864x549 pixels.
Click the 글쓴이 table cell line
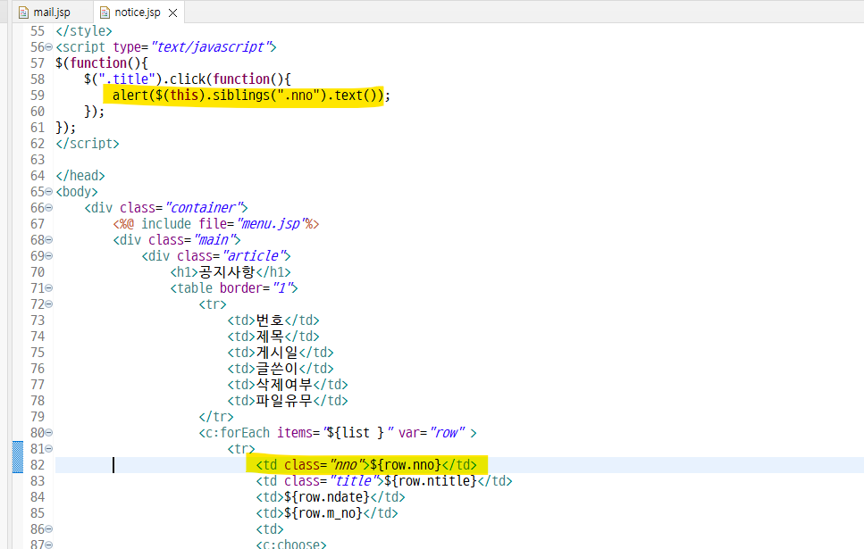[281, 369]
